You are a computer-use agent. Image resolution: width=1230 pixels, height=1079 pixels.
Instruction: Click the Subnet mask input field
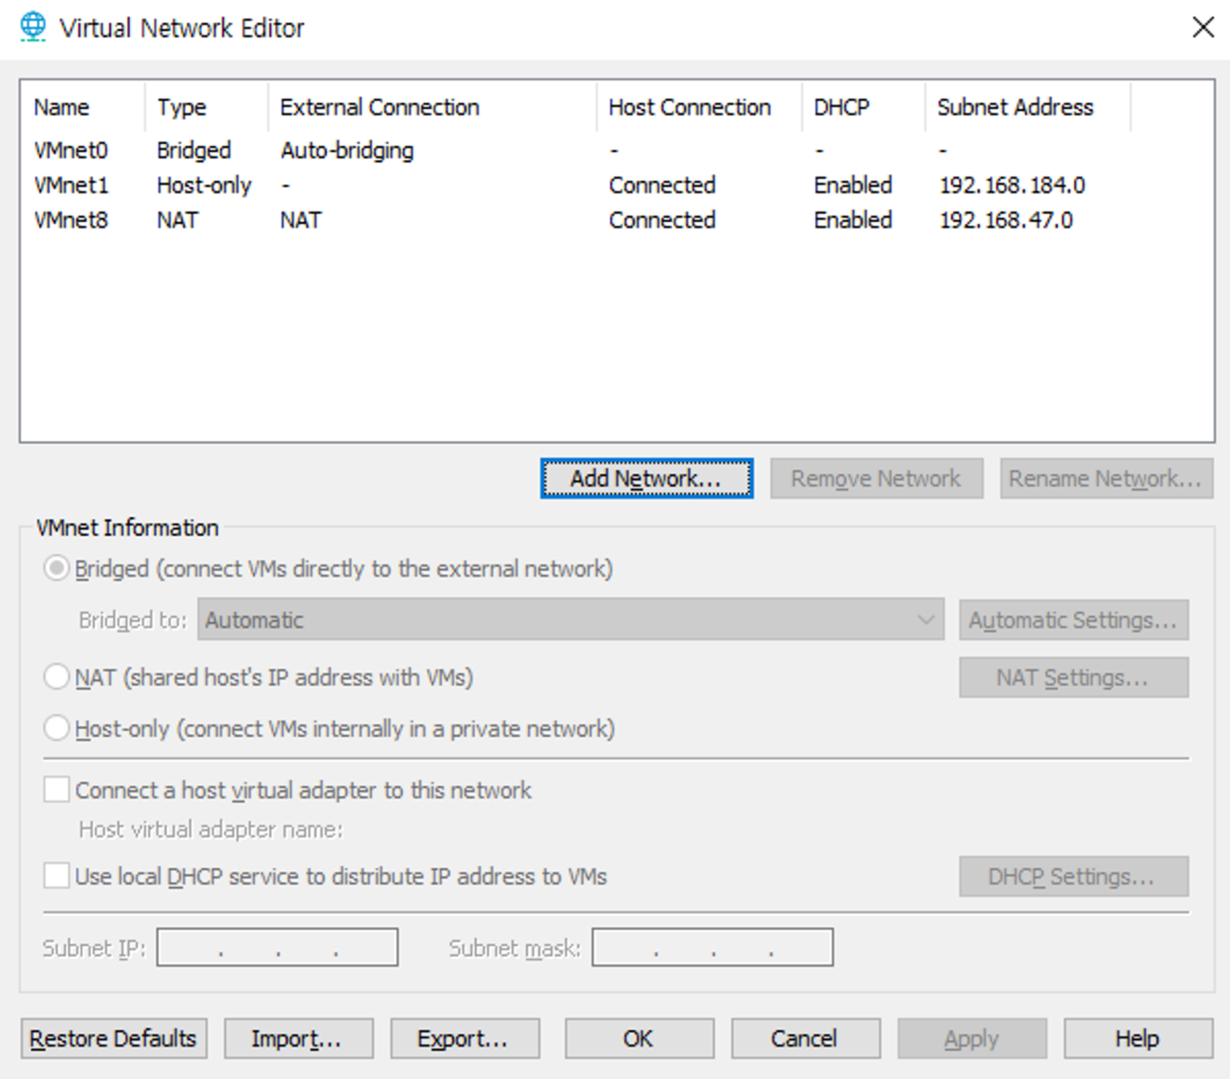click(x=712, y=947)
